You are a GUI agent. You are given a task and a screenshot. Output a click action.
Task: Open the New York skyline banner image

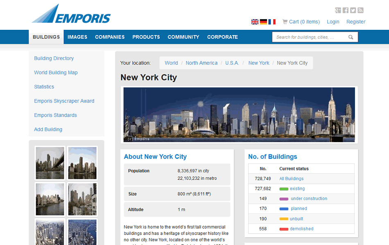239,115
